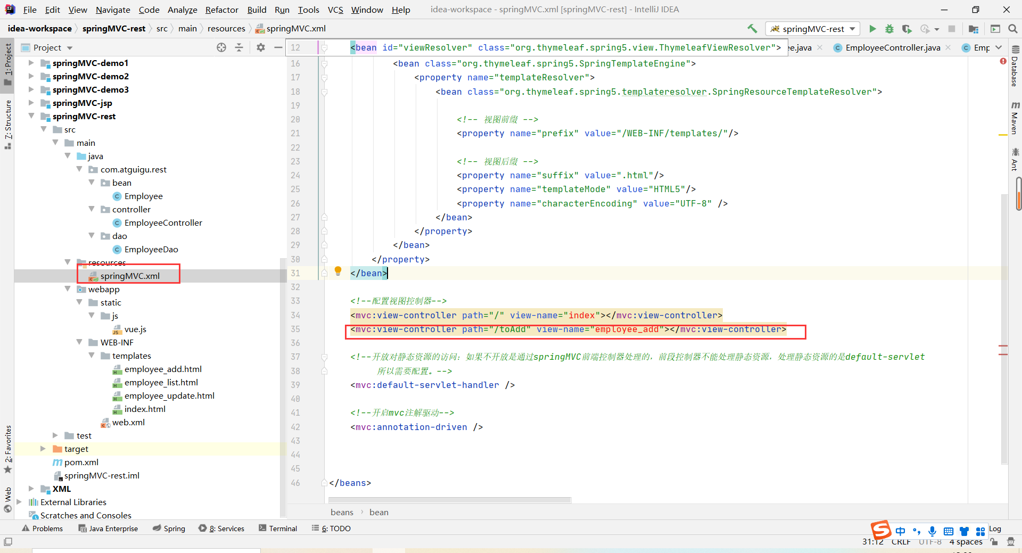
Task: Click the Search Everywhere magnifier icon
Action: coord(1012,29)
